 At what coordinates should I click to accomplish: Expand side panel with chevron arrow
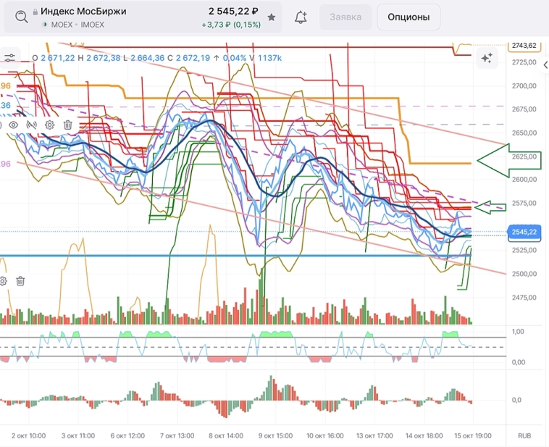click(x=545, y=64)
